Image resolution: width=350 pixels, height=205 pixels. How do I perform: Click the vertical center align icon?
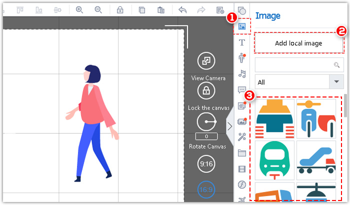pyautogui.click(x=57, y=10)
